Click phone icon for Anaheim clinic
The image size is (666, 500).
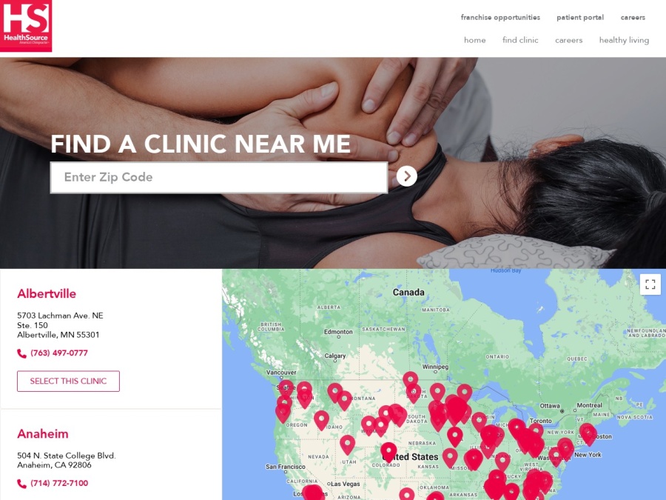[21, 484]
